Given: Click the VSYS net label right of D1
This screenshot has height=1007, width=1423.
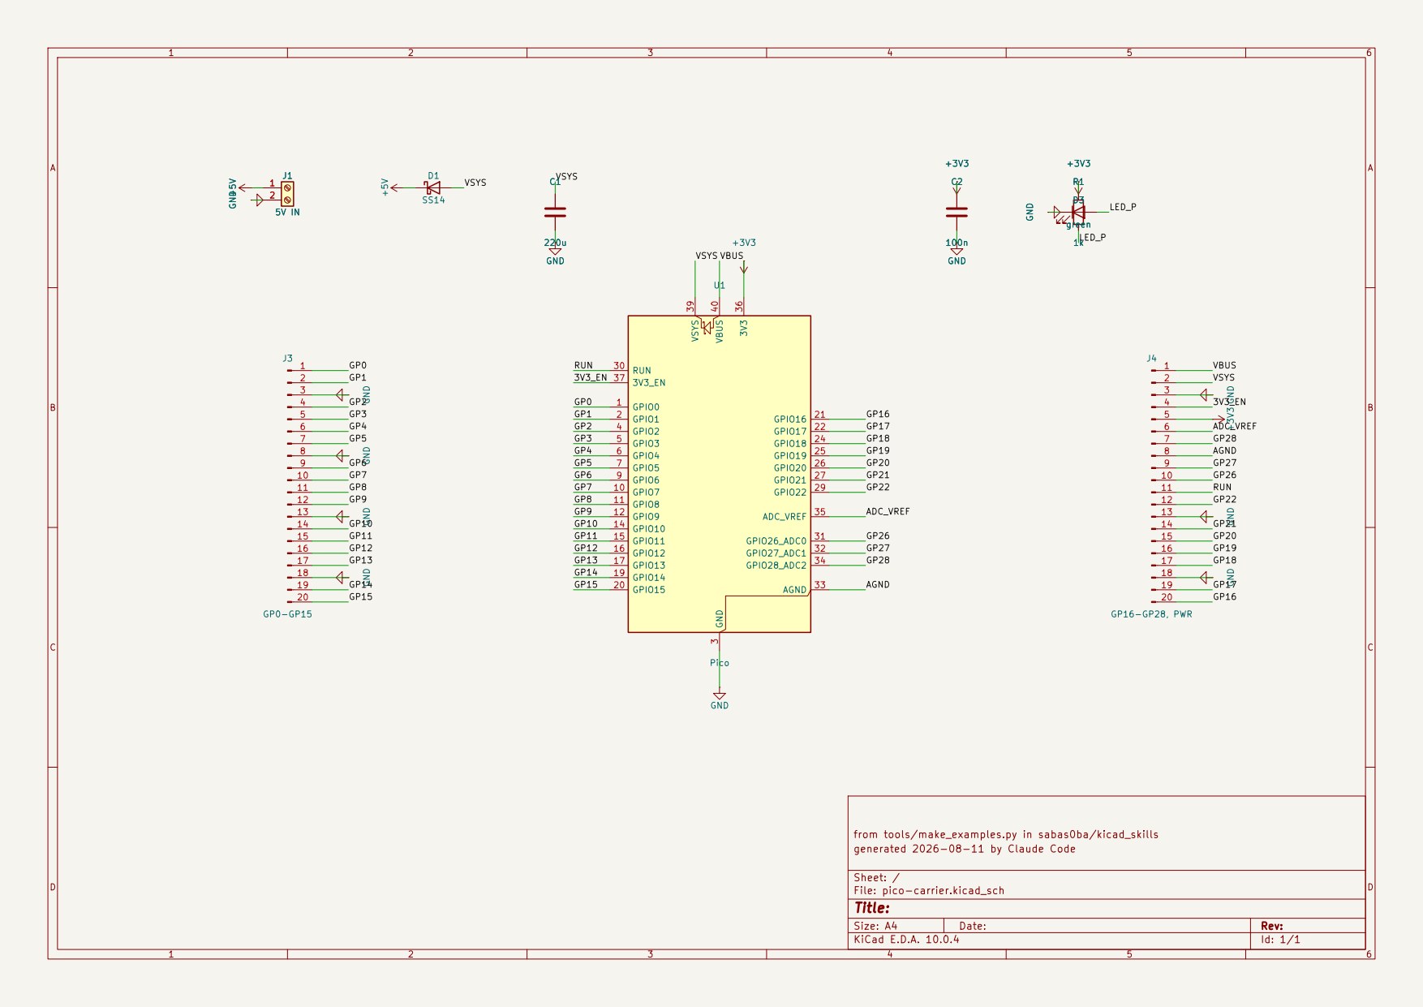Looking at the screenshot, I should tap(475, 183).
